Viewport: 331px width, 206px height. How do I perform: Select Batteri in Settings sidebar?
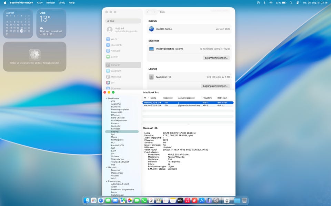pos(123,57)
